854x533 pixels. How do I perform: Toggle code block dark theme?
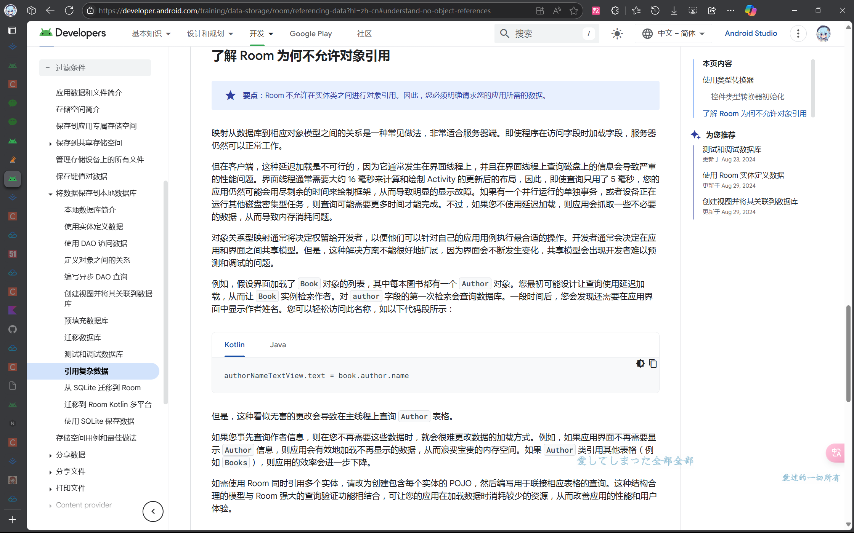[x=640, y=364]
